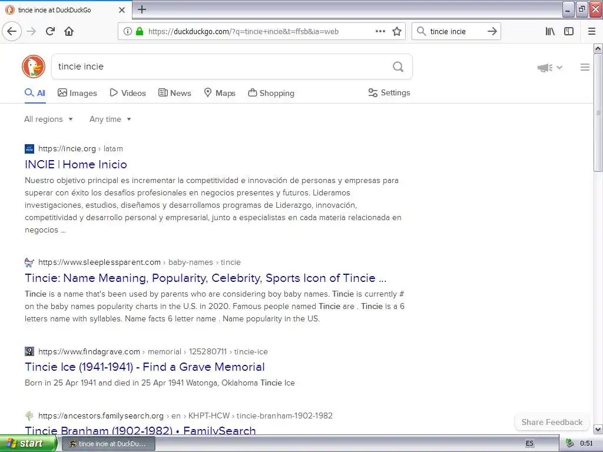Click the page scrollbar up arrow

(x=598, y=48)
